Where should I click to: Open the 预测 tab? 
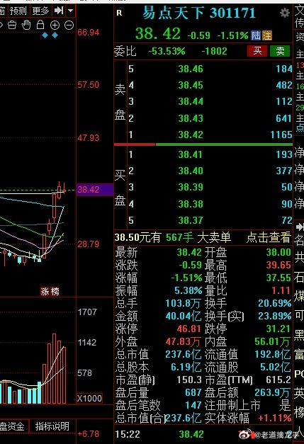tap(18, 11)
